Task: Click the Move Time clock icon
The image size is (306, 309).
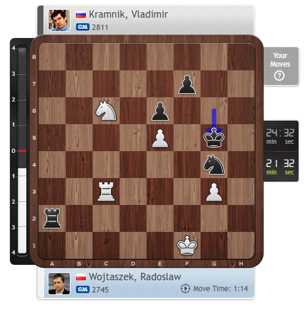Action: coord(185,289)
